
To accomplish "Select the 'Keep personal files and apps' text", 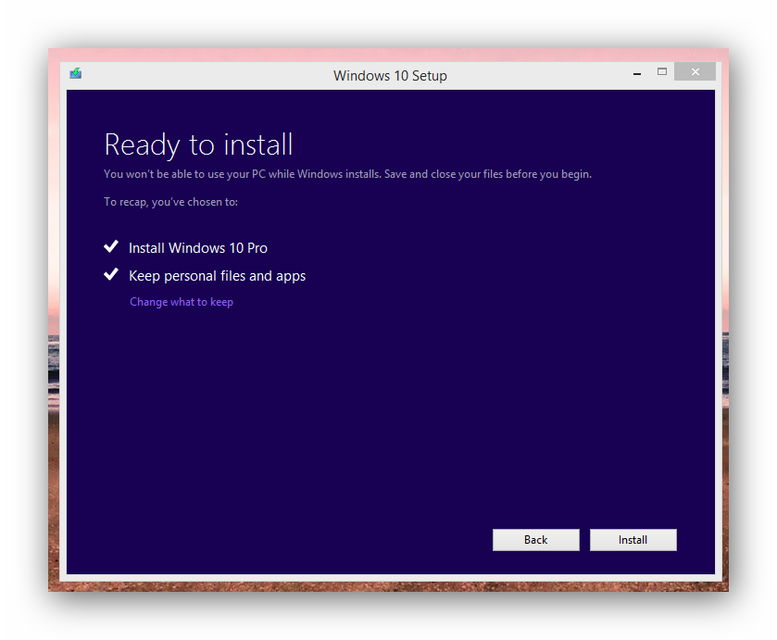I will tap(217, 276).
